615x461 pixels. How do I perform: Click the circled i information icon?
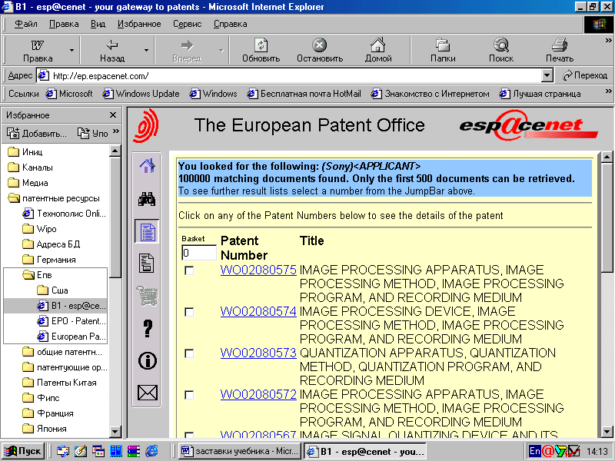coord(148,360)
